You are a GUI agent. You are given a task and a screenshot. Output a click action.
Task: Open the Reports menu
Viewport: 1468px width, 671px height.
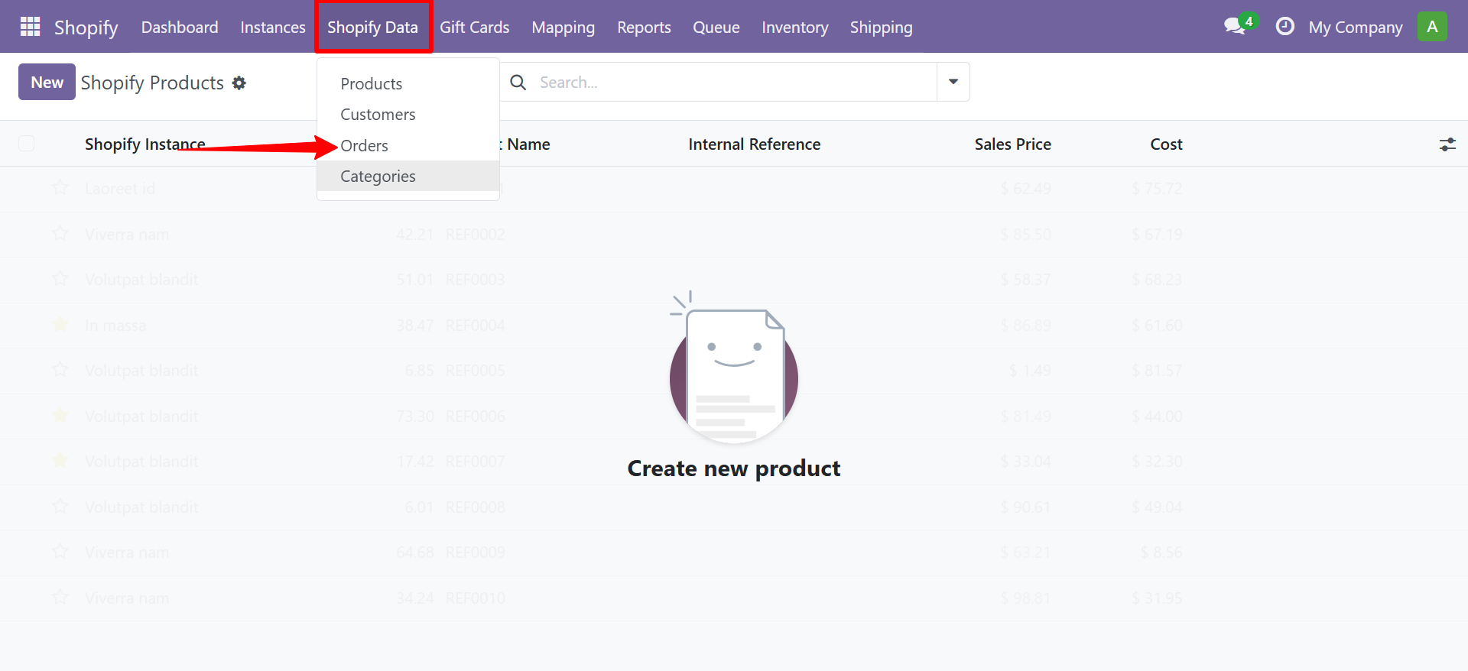pos(644,28)
